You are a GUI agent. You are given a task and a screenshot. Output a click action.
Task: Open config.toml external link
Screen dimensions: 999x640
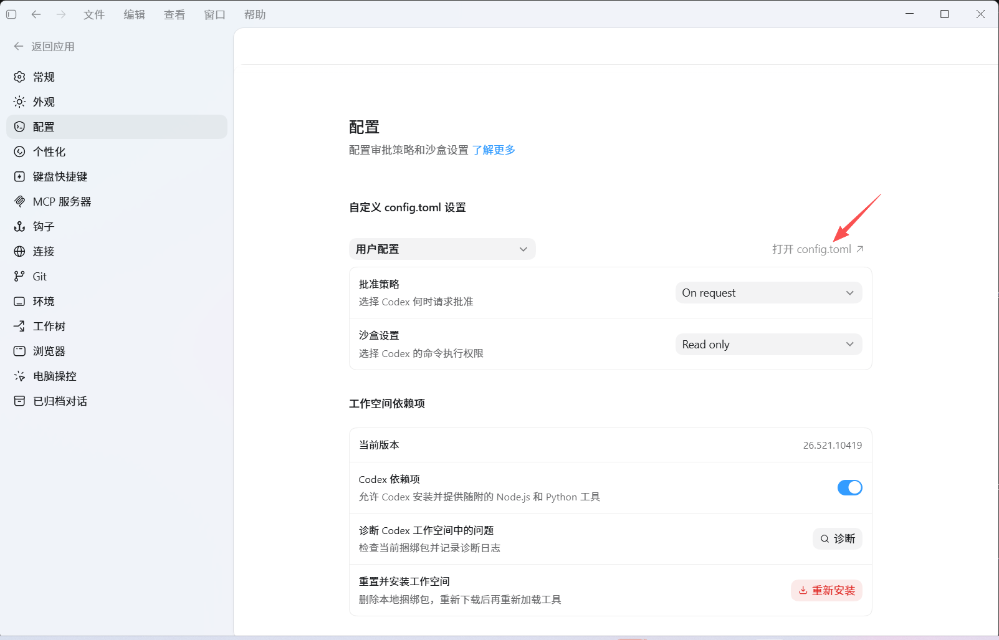click(818, 249)
